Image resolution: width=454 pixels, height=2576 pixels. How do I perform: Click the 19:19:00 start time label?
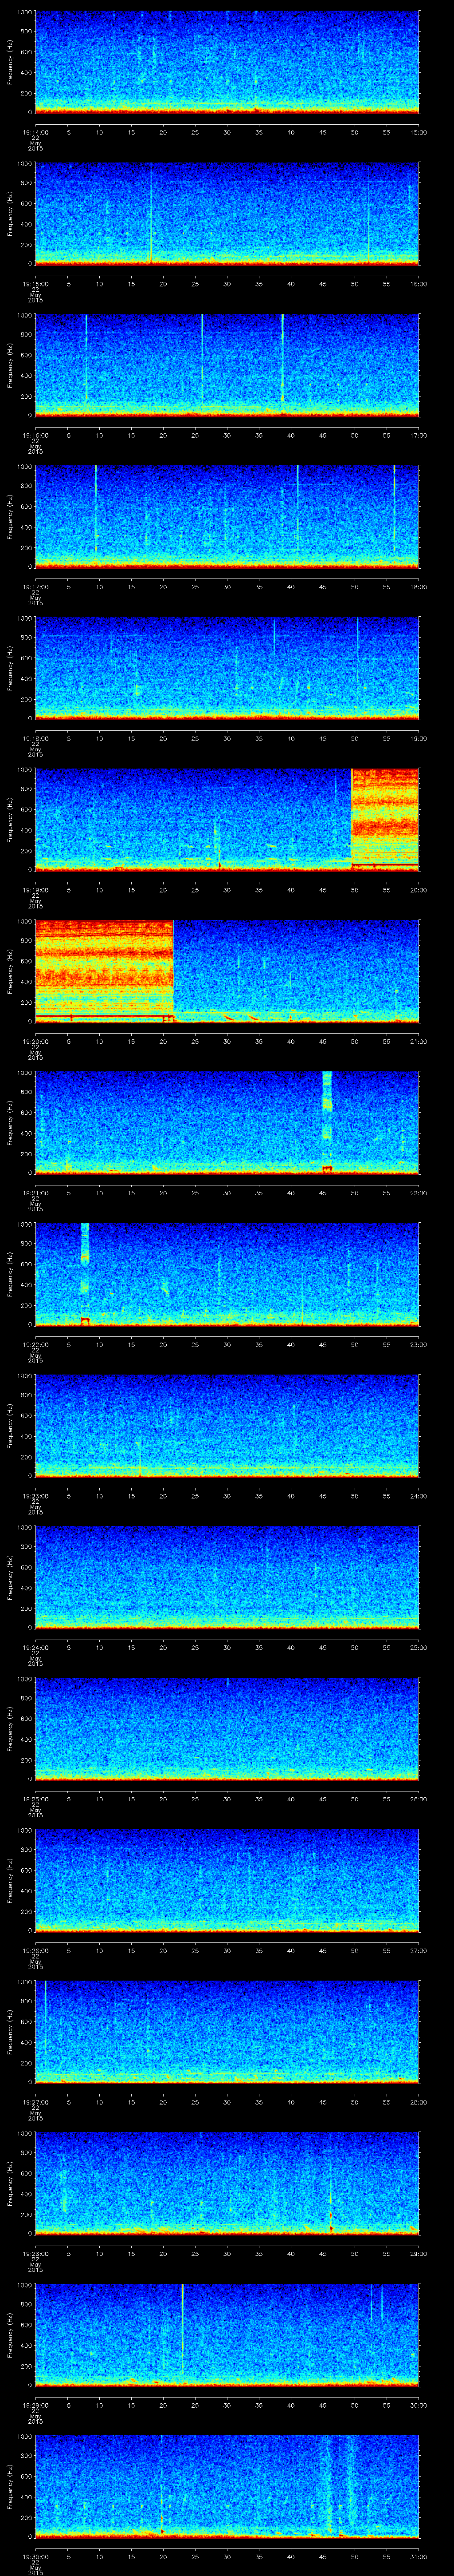[35, 890]
